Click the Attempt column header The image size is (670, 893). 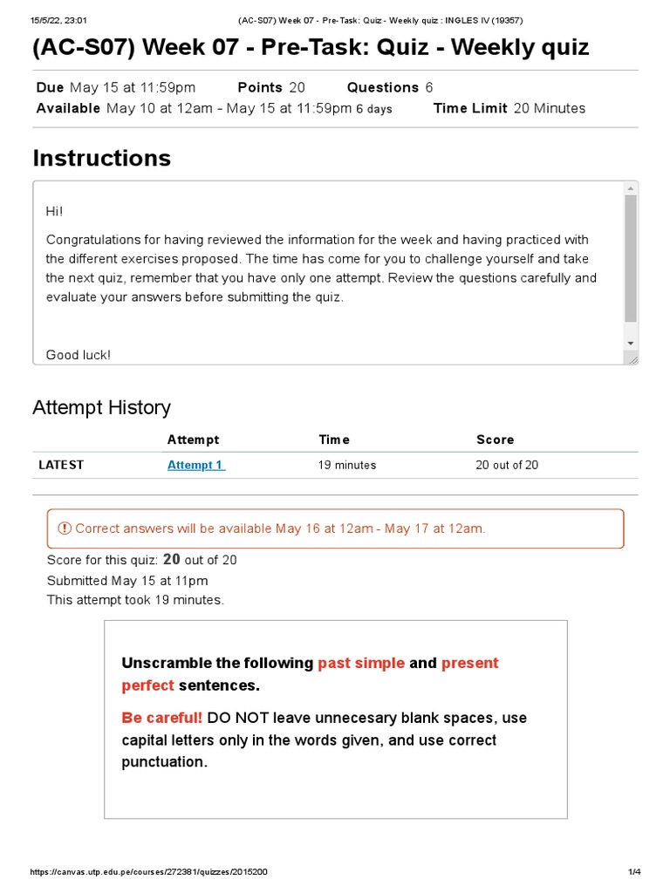[x=193, y=440]
